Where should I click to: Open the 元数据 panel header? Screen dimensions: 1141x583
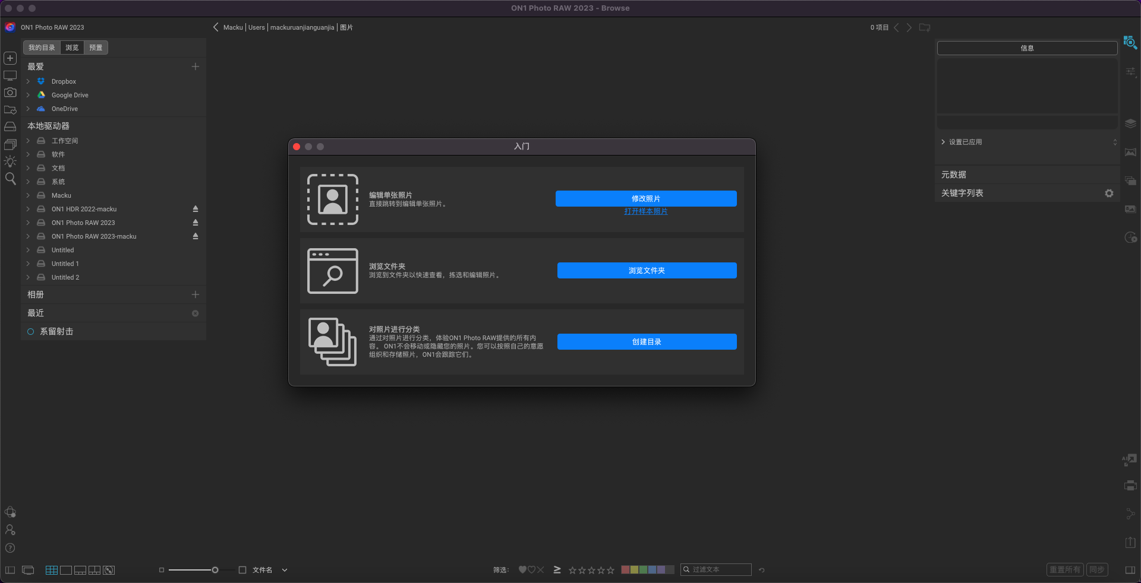click(x=1027, y=175)
